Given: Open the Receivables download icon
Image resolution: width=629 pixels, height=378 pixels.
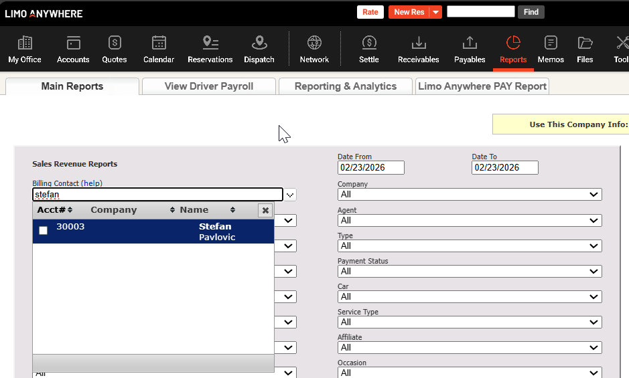Looking at the screenshot, I should click(418, 44).
